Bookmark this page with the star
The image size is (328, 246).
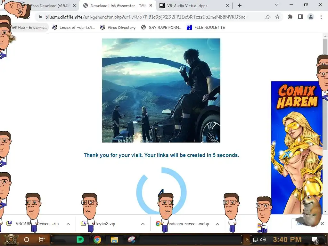(x=277, y=17)
